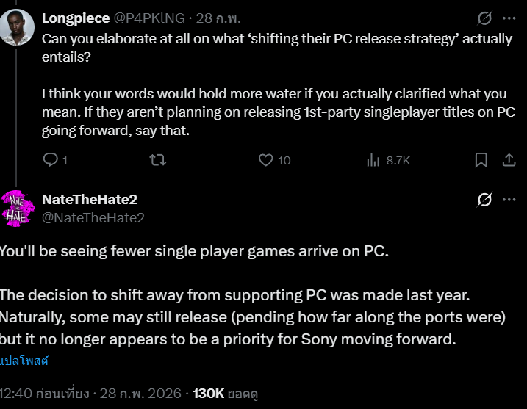Reply to Longpiece's post
527x409 pixels.
click(x=51, y=160)
